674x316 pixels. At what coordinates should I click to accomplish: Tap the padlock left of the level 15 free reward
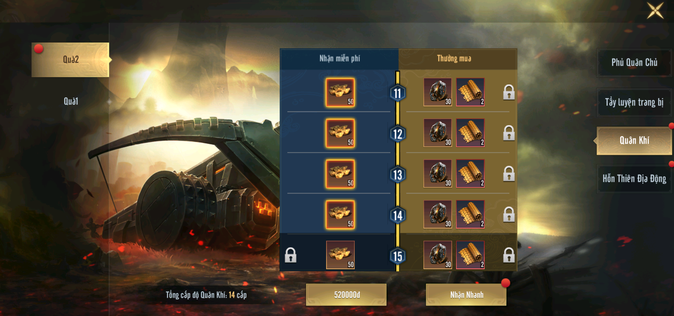290,255
